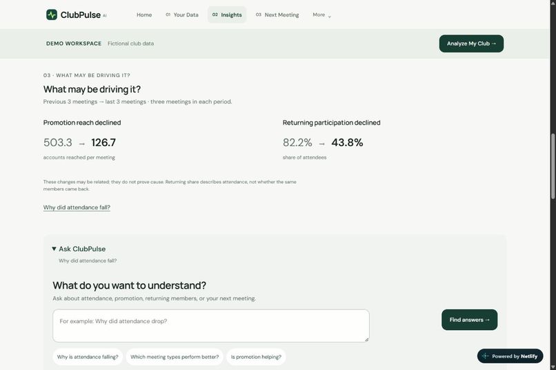Click the 'Fictional club data' text
556x370 pixels.
click(131, 43)
